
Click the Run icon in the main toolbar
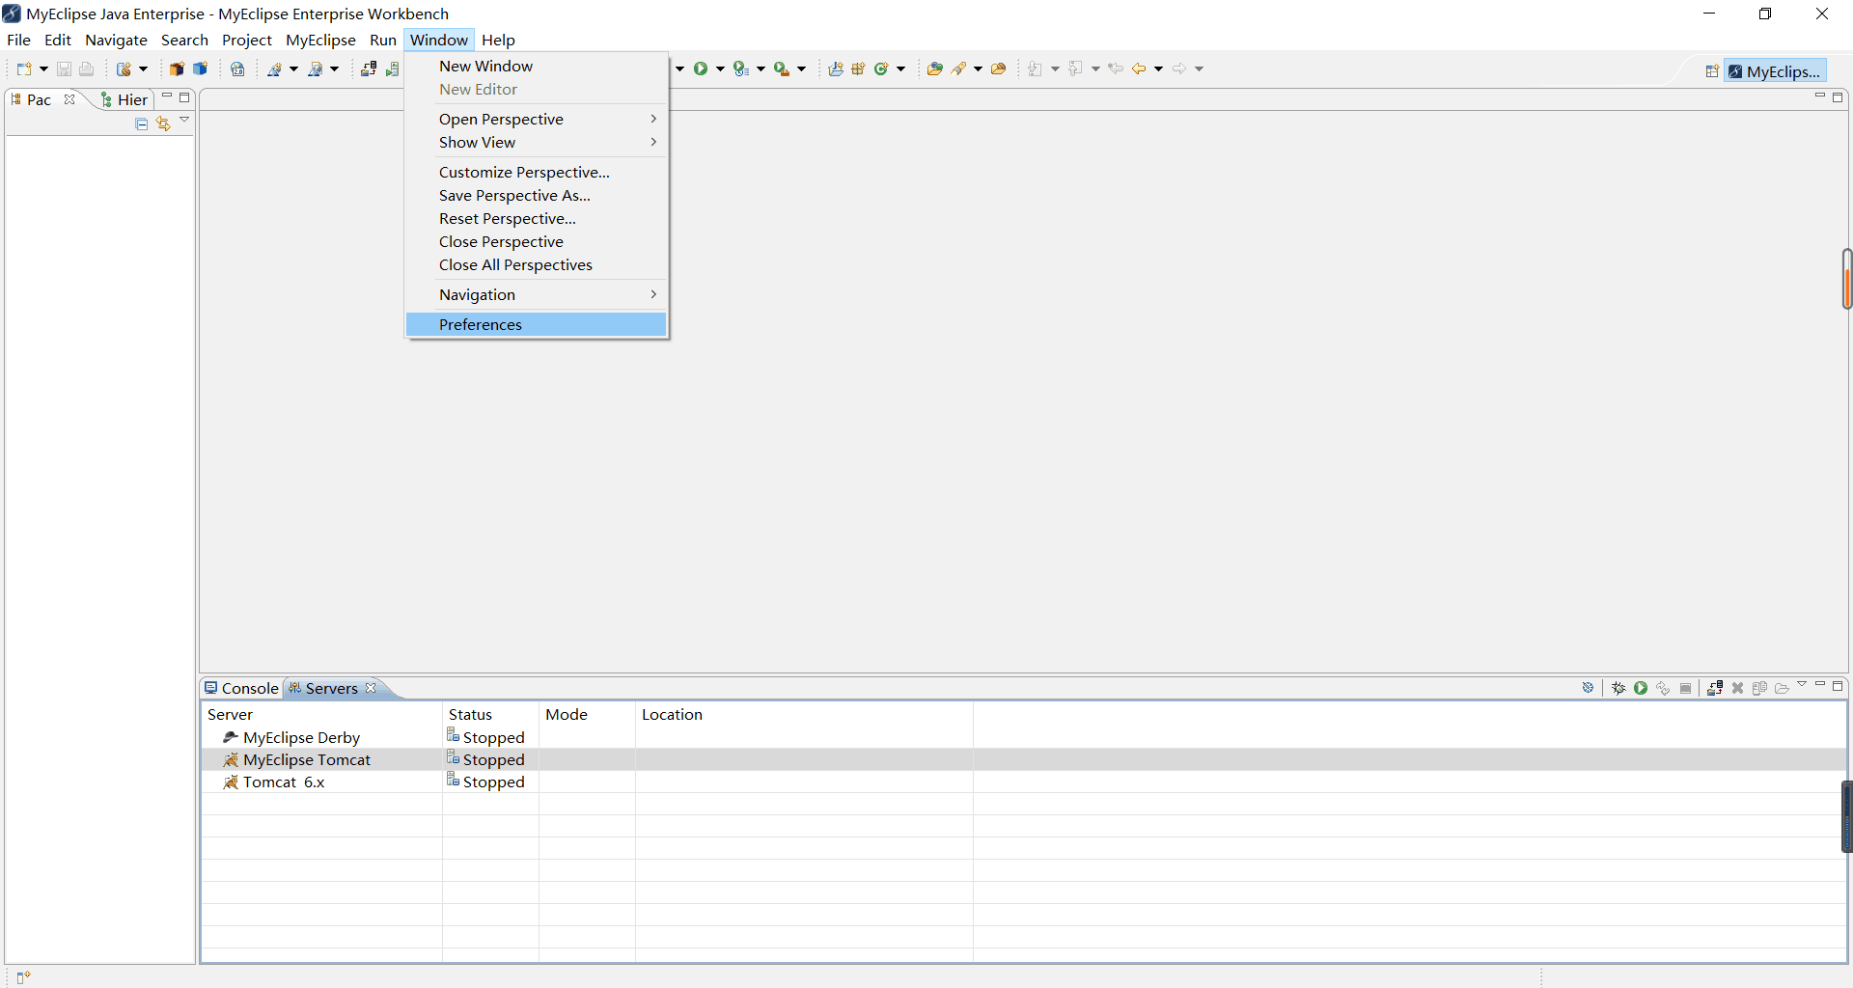pyautogui.click(x=702, y=69)
